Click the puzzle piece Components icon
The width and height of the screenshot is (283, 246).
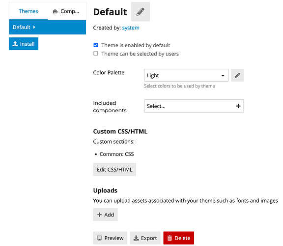coord(56,11)
